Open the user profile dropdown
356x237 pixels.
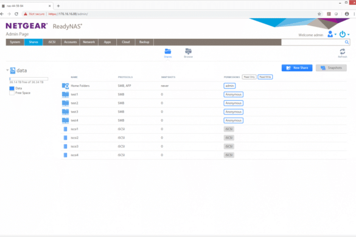coord(332,34)
